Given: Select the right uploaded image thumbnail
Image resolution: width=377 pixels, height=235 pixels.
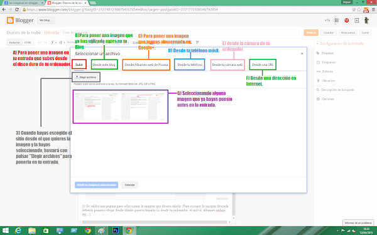Looking at the screenshot, I should coord(143,107).
